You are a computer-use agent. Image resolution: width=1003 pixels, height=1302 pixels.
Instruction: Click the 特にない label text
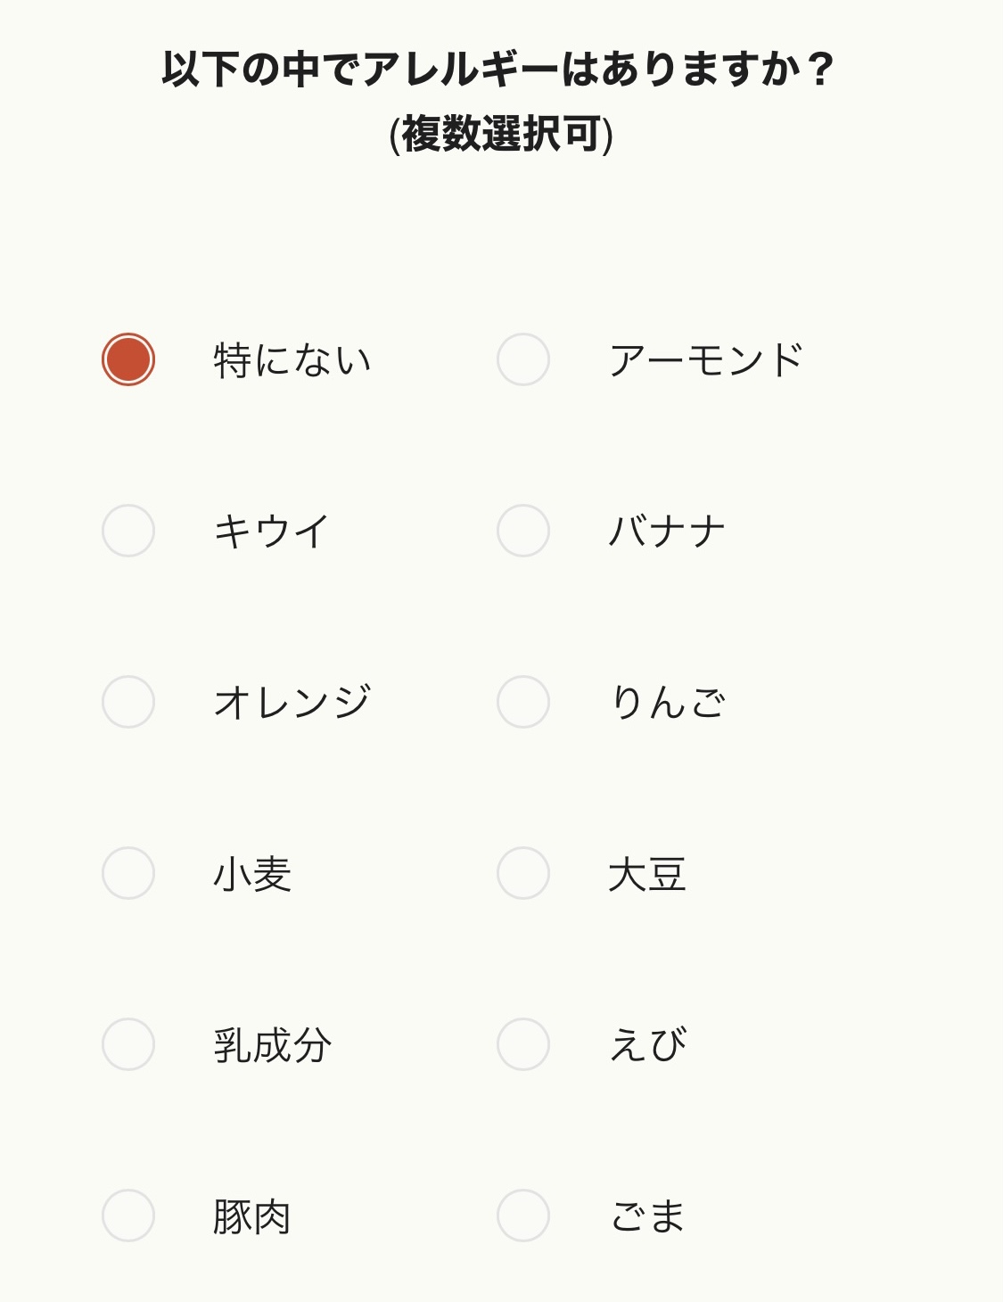coord(292,360)
